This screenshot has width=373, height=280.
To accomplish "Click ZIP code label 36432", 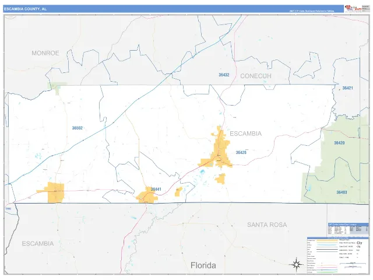I will tap(224, 75).
